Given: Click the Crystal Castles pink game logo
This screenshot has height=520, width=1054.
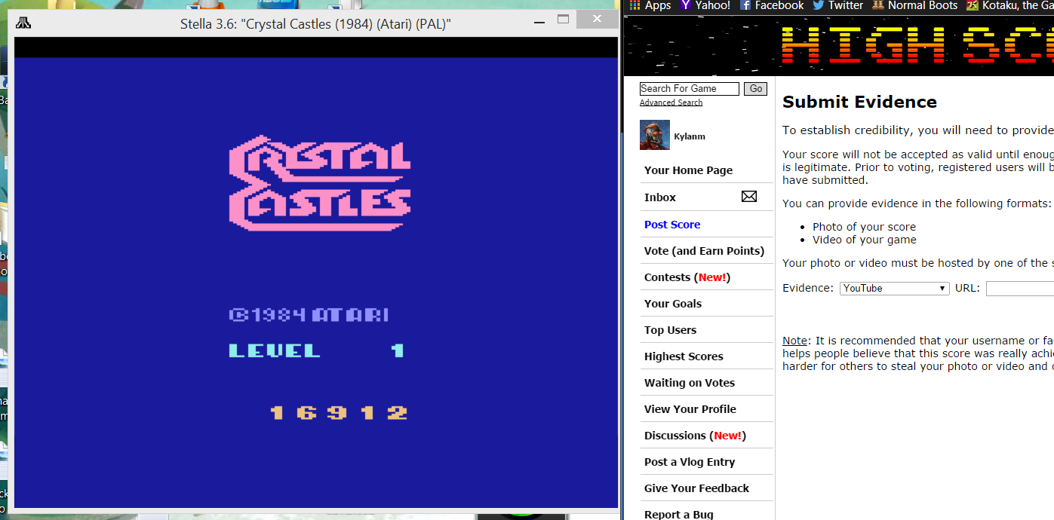Looking at the screenshot, I should (x=320, y=182).
